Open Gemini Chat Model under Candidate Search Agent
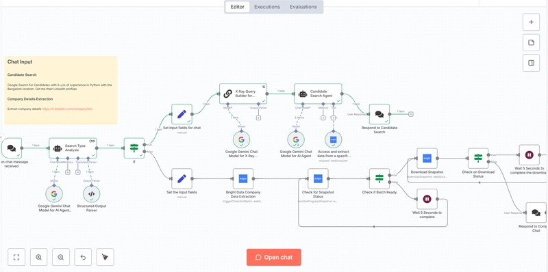Image resolution: width=548 pixels, height=272 pixels. pyautogui.click(x=296, y=139)
